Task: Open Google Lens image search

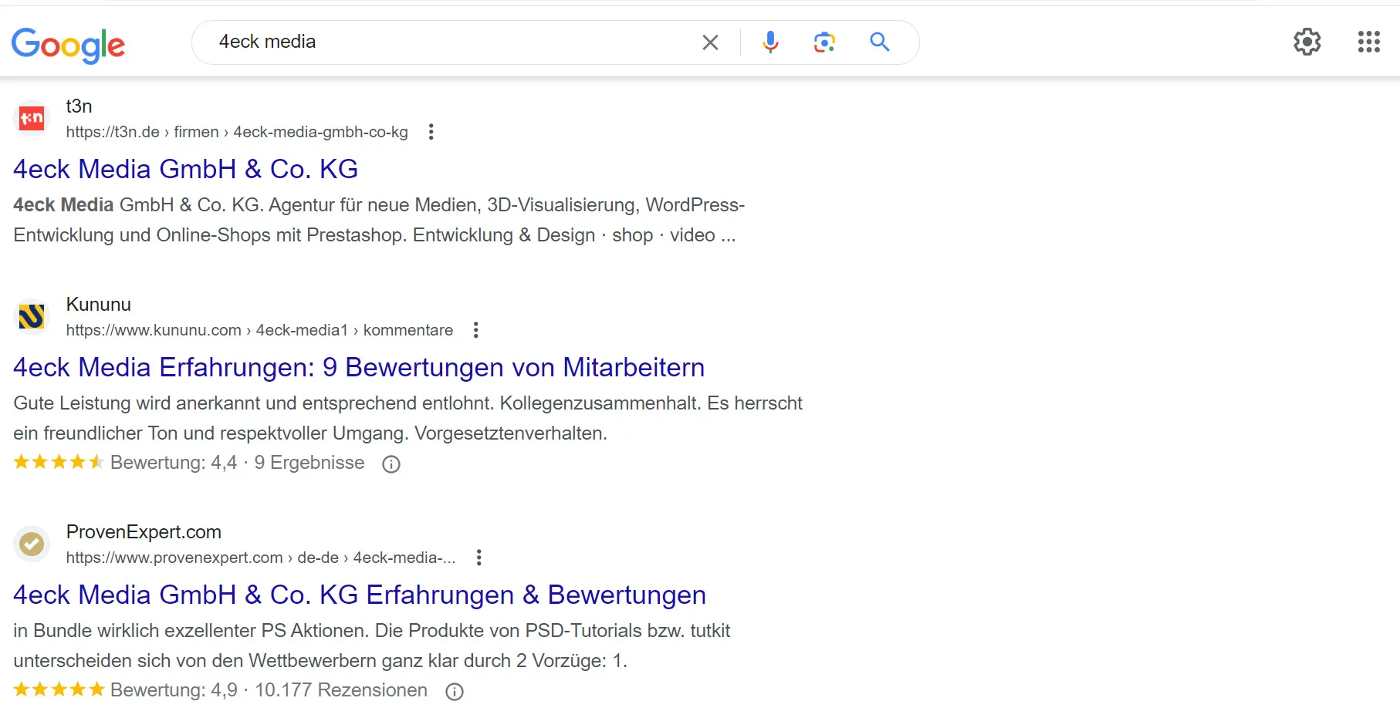Action: (824, 42)
